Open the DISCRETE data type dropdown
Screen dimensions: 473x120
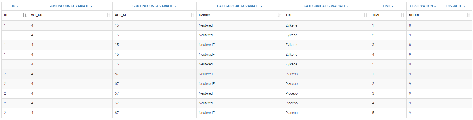coord(456,6)
